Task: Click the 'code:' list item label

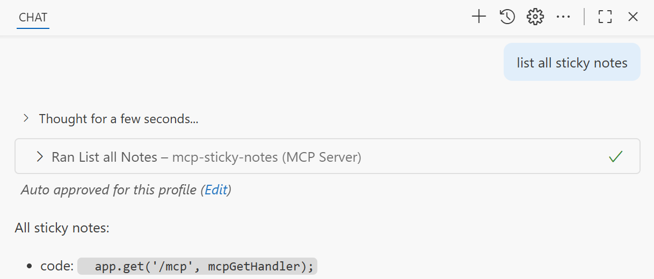Action: pyautogui.click(x=57, y=266)
